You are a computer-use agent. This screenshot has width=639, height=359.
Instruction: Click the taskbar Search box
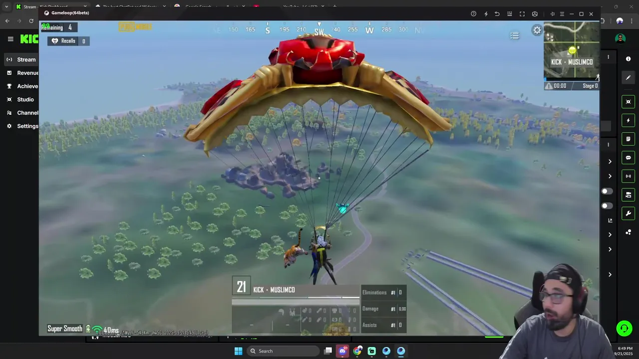(x=284, y=351)
